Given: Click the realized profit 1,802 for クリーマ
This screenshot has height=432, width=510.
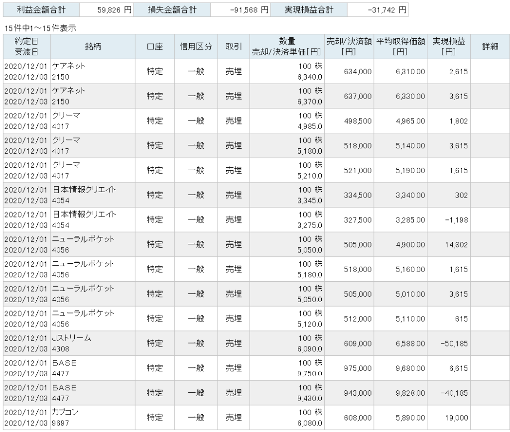Looking at the screenshot, I should click(x=458, y=121).
